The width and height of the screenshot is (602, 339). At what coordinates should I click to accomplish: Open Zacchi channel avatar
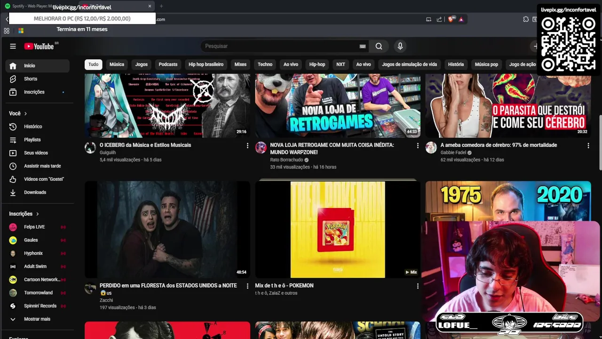click(x=90, y=288)
